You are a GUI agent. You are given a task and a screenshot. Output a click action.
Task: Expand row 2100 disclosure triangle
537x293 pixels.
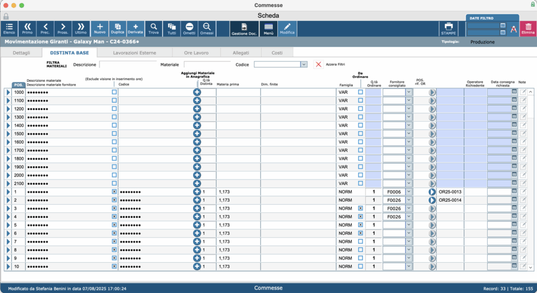8,183
